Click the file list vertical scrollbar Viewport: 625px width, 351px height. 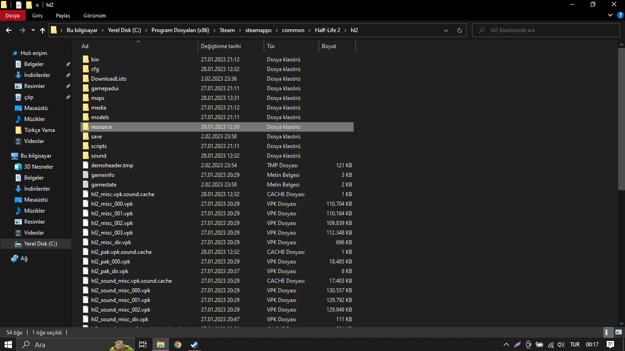coord(621,118)
